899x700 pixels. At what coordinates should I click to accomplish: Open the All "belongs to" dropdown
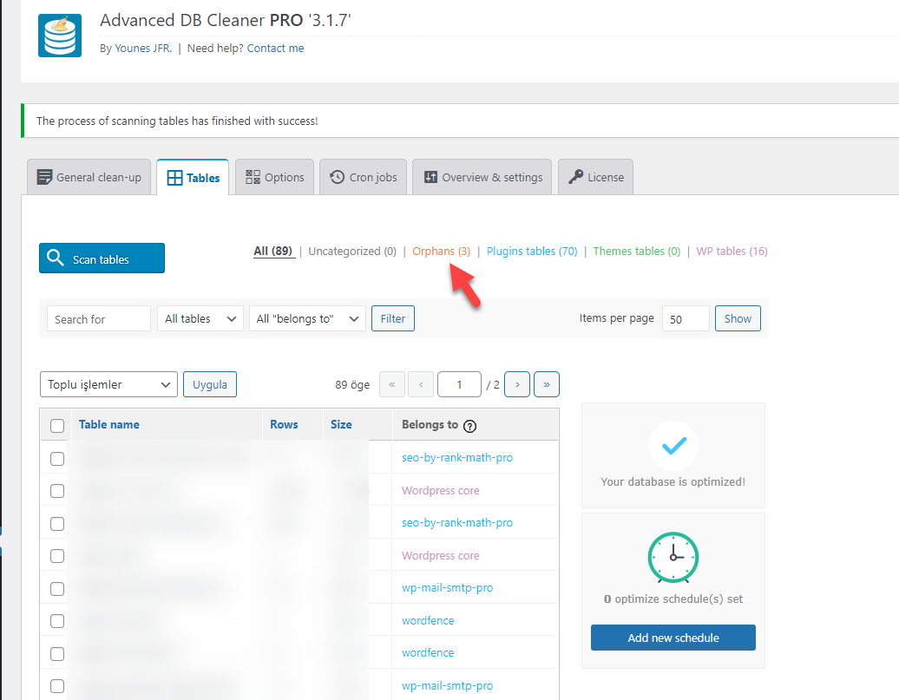(x=307, y=318)
